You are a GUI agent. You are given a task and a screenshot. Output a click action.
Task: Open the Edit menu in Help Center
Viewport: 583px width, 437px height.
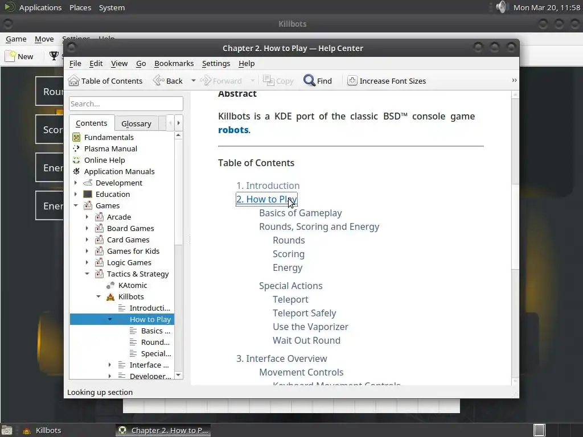pos(96,64)
